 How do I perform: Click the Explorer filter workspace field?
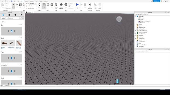click(152, 14)
